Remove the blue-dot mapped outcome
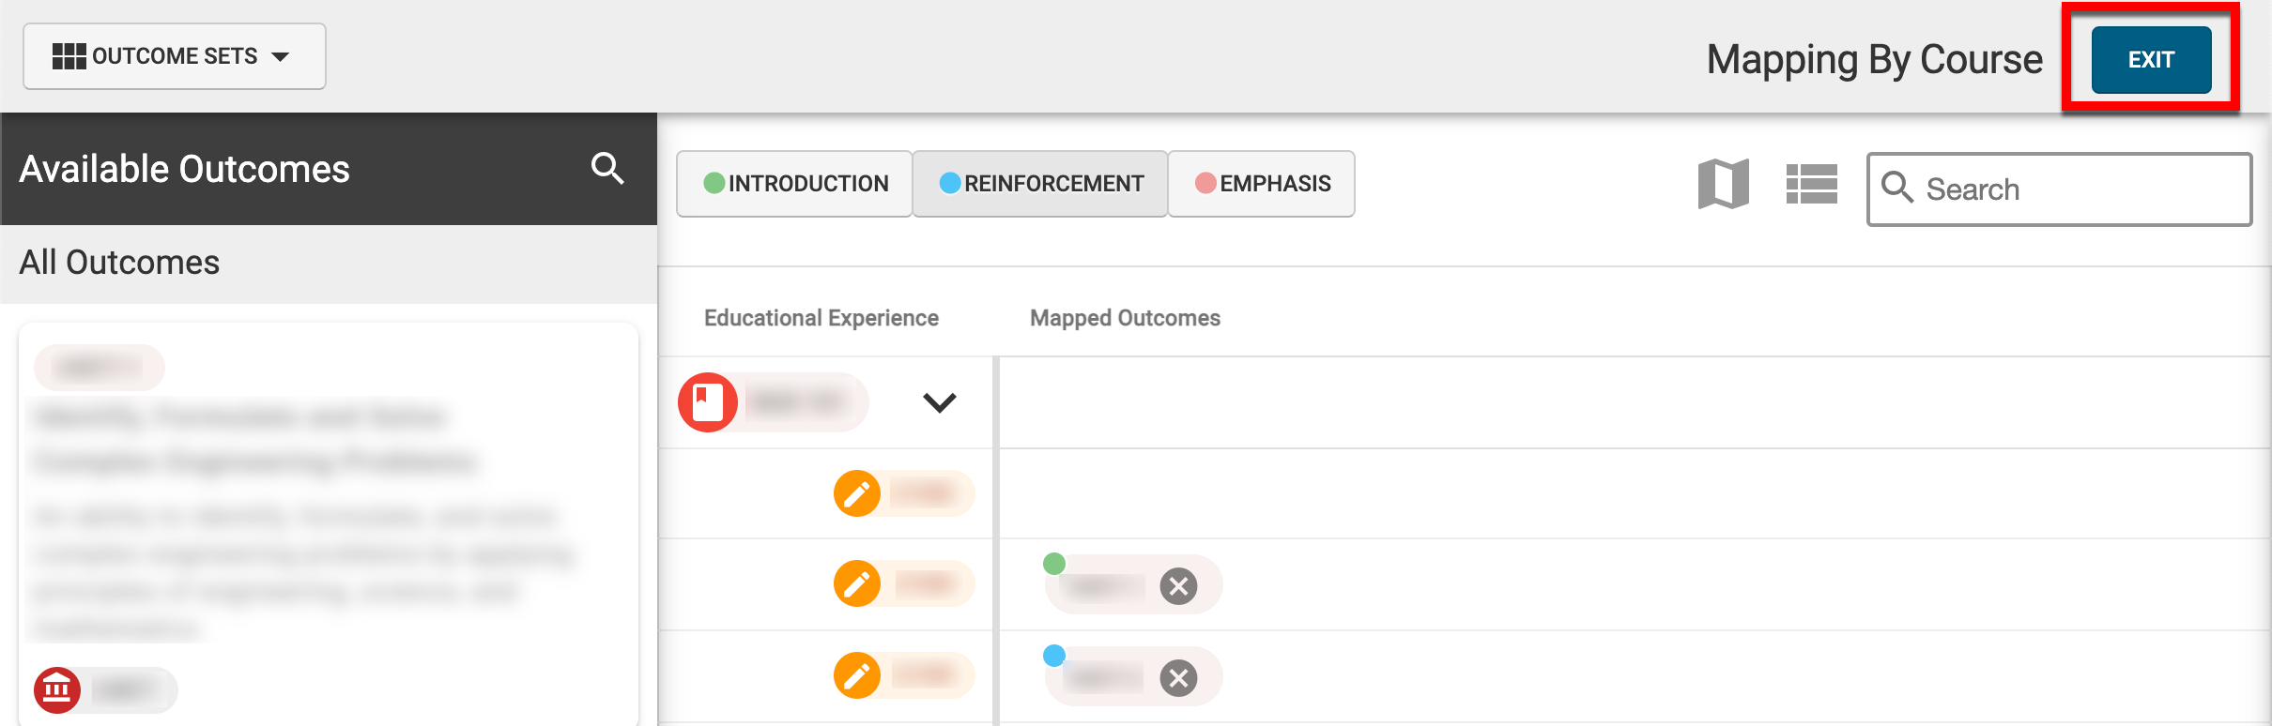 pos(1178,677)
